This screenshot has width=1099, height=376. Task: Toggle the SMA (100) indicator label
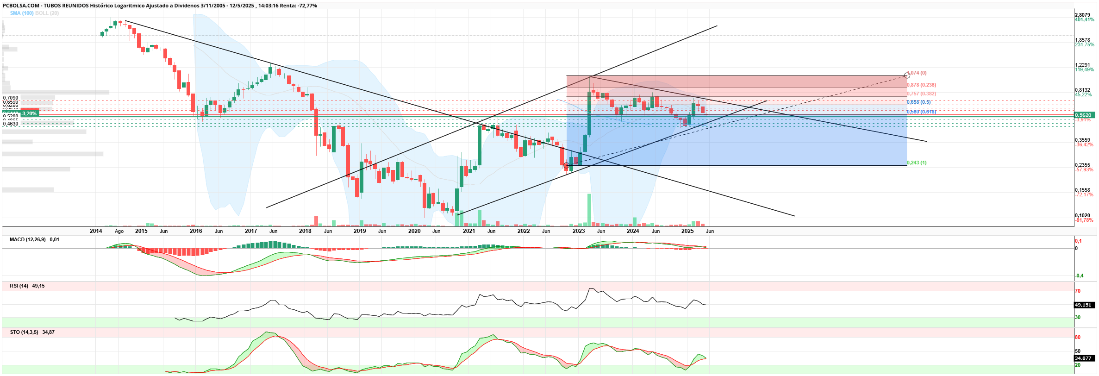pyautogui.click(x=22, y=13)
